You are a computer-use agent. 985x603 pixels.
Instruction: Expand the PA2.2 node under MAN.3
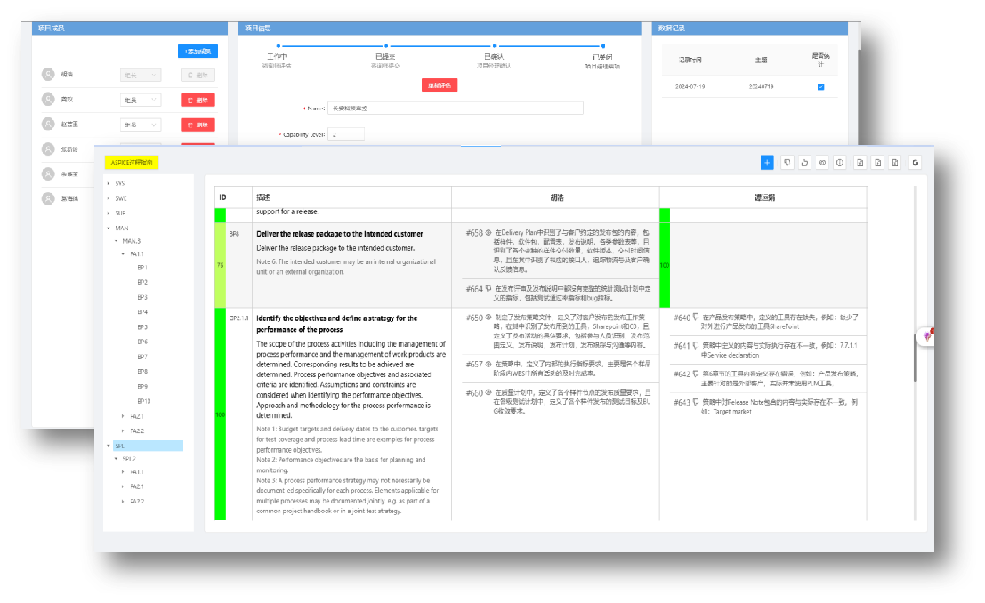[123, 430]
